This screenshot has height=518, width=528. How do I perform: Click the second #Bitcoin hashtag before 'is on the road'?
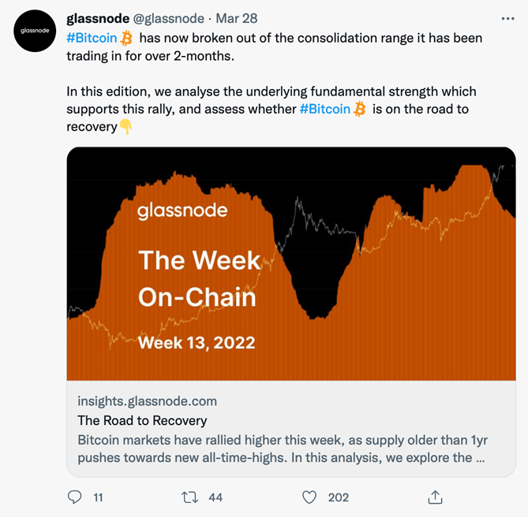(x=325, y=110)
